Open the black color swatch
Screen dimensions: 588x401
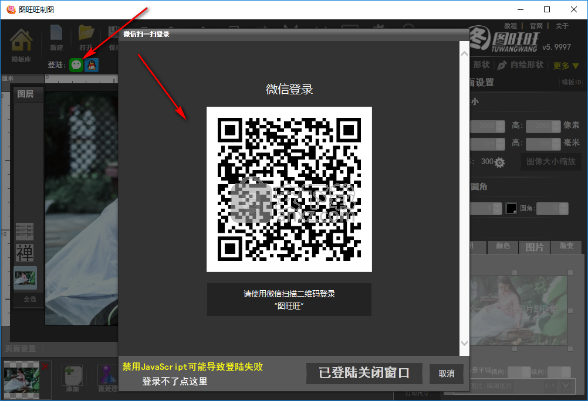(511, 208)
